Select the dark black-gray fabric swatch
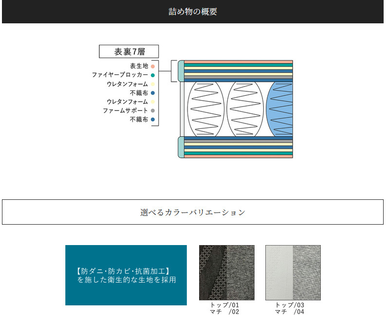This screenshot has width=388, height=318. pyautogui.click(x=226, y=273)
